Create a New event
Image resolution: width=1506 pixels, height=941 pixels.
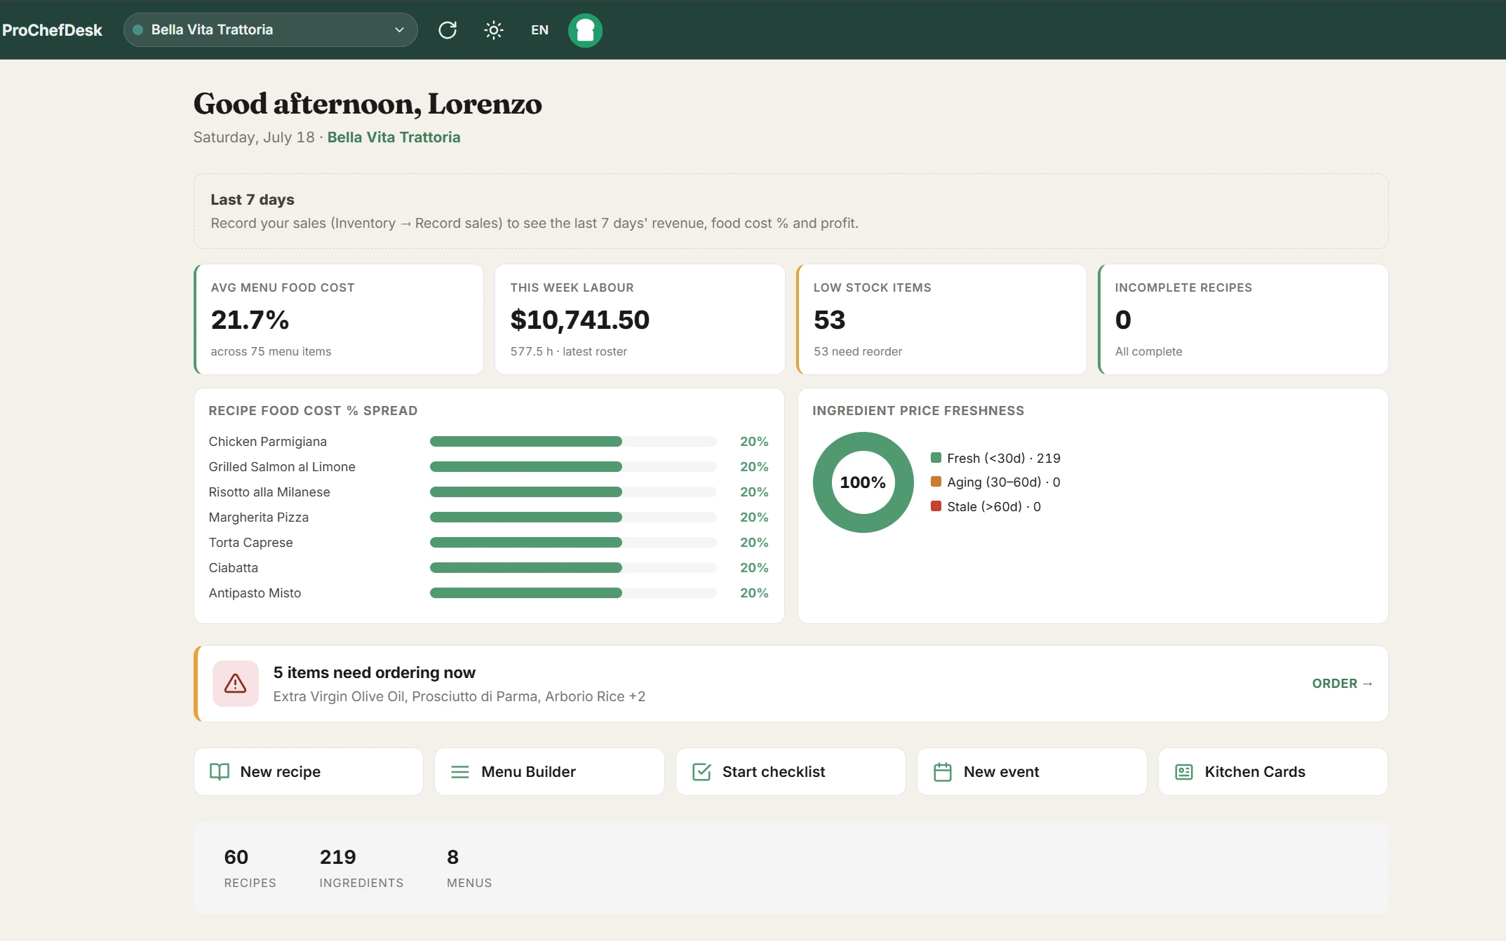[x=1032, y=772]
